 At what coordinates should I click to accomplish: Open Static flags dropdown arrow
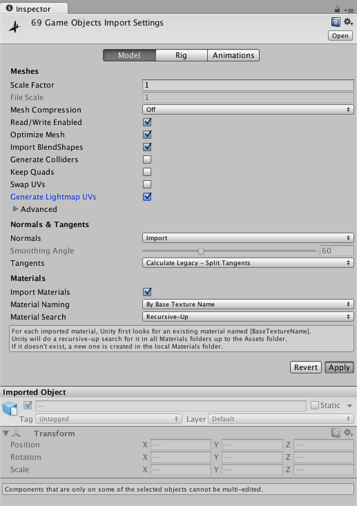(x=350, y=406)
